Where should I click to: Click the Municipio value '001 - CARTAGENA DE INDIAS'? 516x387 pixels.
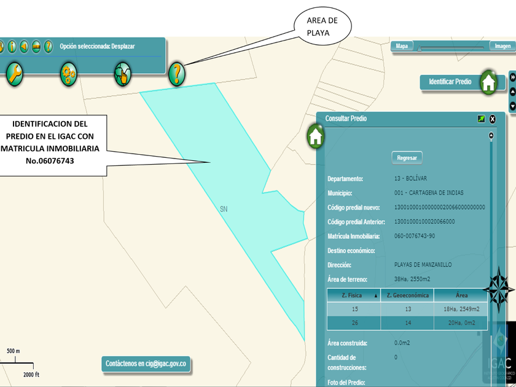pyautogui.click(x=429, y=193)
